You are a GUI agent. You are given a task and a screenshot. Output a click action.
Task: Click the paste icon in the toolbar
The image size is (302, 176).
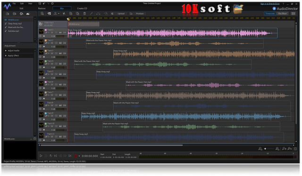tap(77, 14)
